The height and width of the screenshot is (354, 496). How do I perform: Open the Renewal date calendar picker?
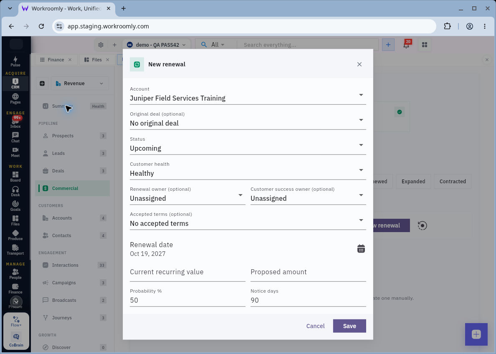click(x=361, y=249)
